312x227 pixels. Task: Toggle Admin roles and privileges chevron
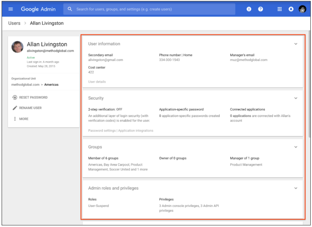296,188
